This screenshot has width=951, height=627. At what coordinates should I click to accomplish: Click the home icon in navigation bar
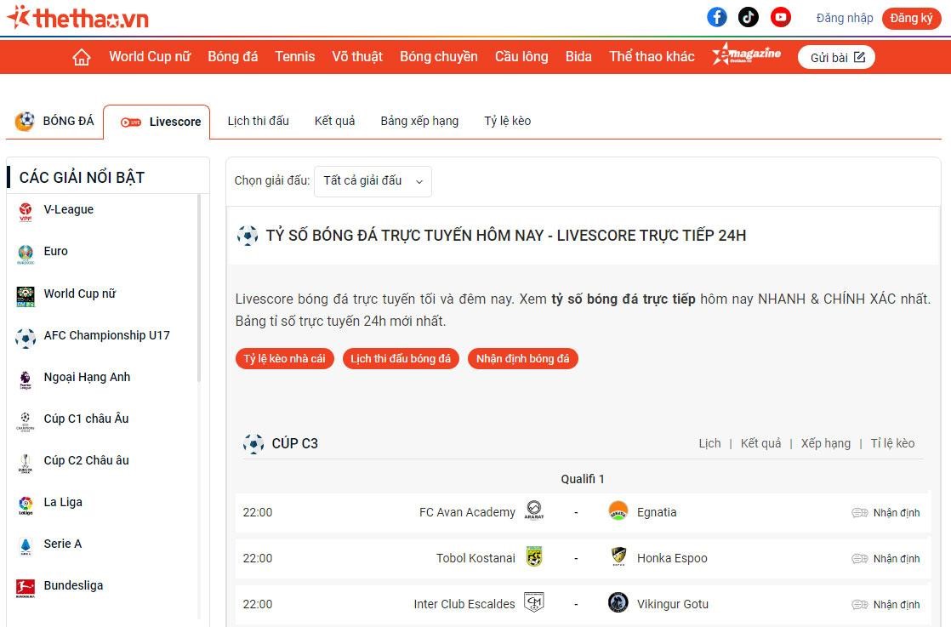click(82, 57)
